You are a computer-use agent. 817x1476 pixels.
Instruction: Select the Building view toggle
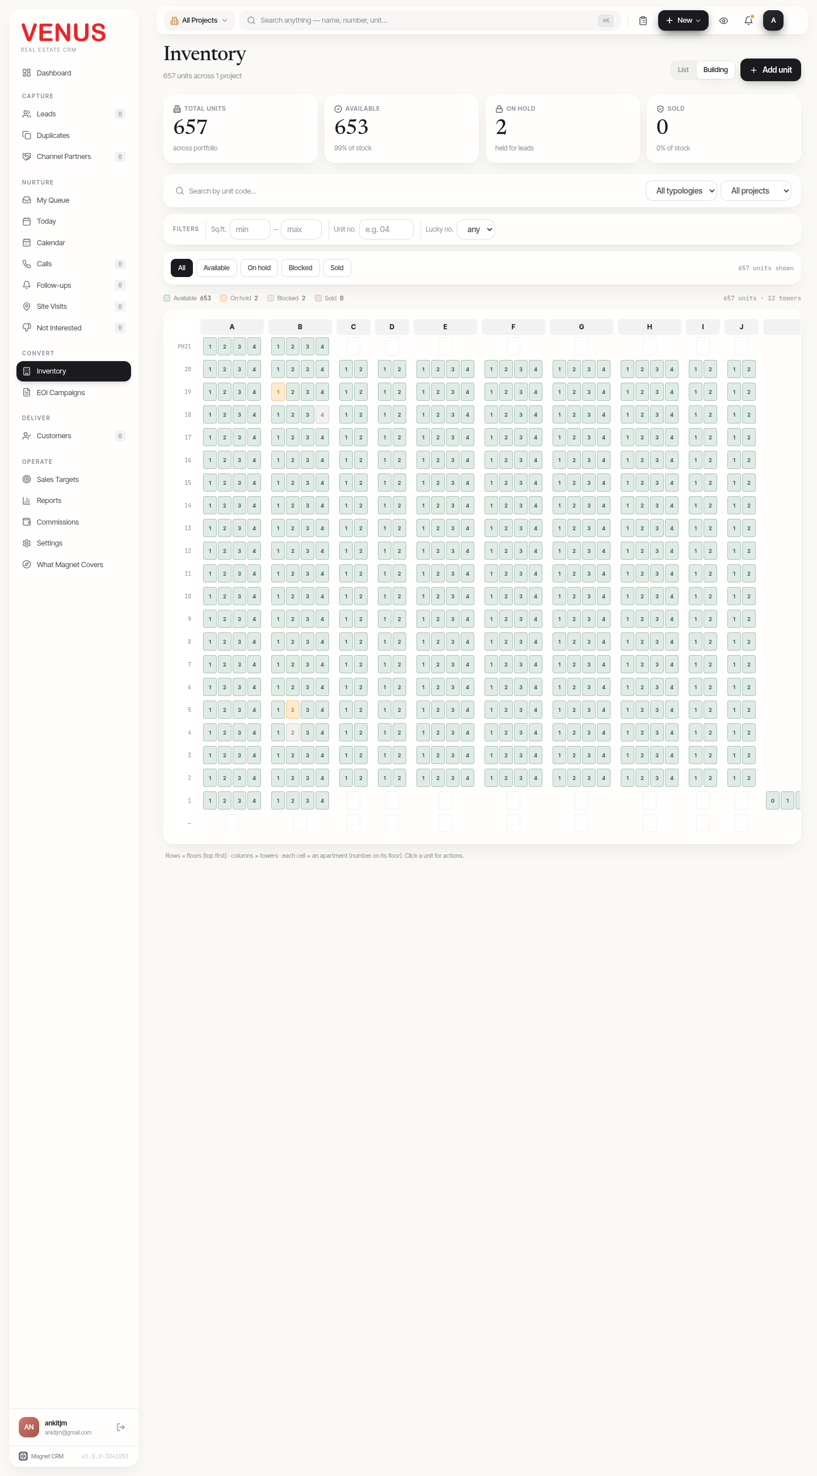pos(715,70)
